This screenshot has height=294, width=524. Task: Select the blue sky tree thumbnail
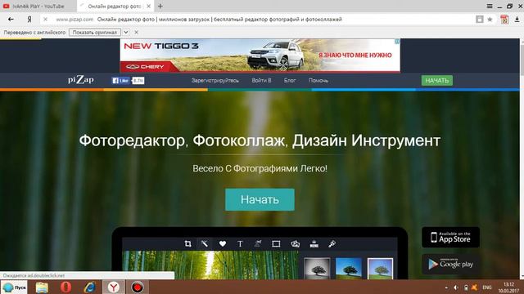click(x=348, y=268)
